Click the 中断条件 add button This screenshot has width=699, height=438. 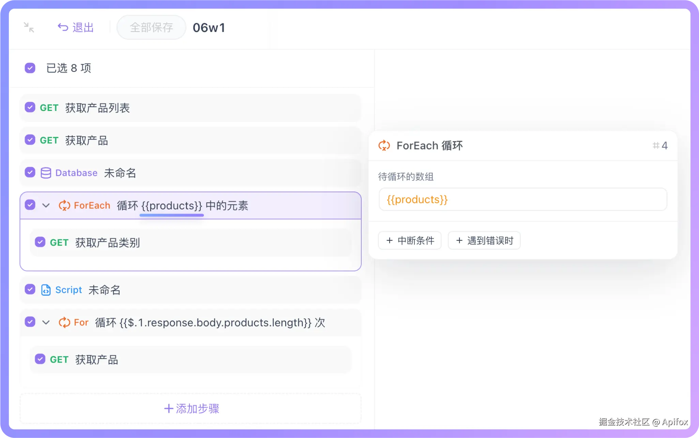(x=410, y=241)
